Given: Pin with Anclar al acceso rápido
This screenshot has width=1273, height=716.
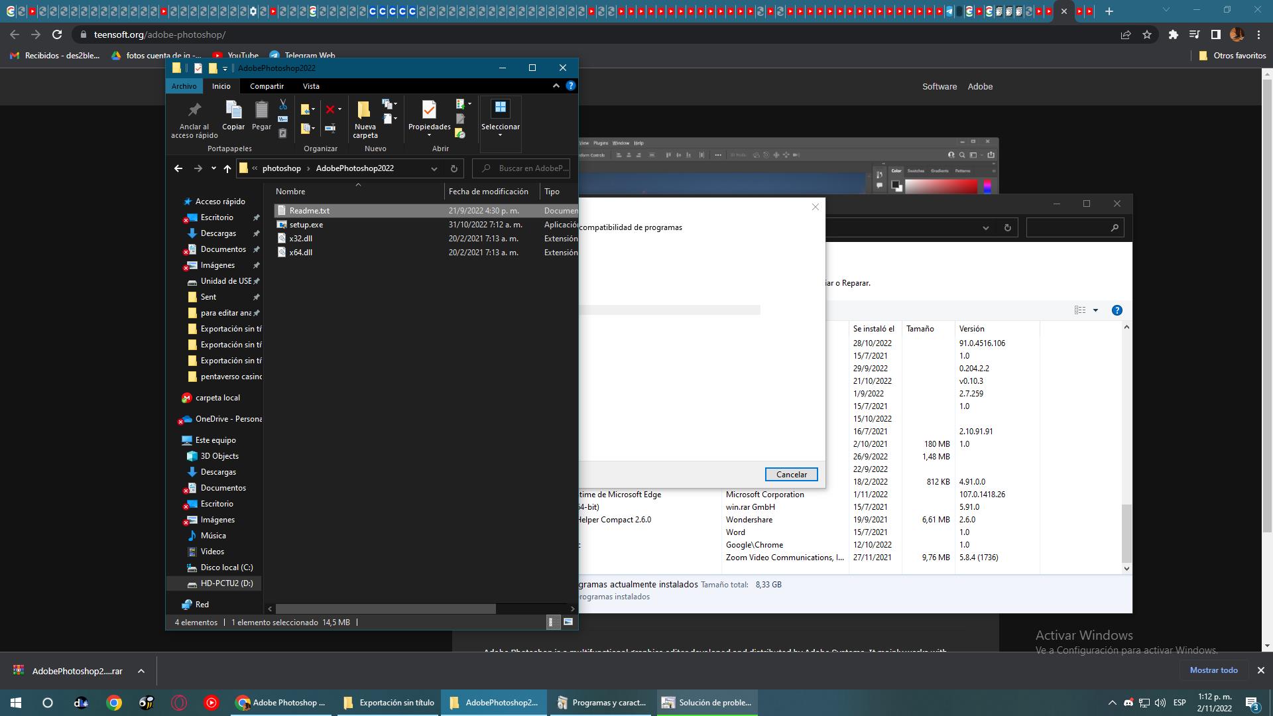Looking at the screenshot, I should point(194,110).
